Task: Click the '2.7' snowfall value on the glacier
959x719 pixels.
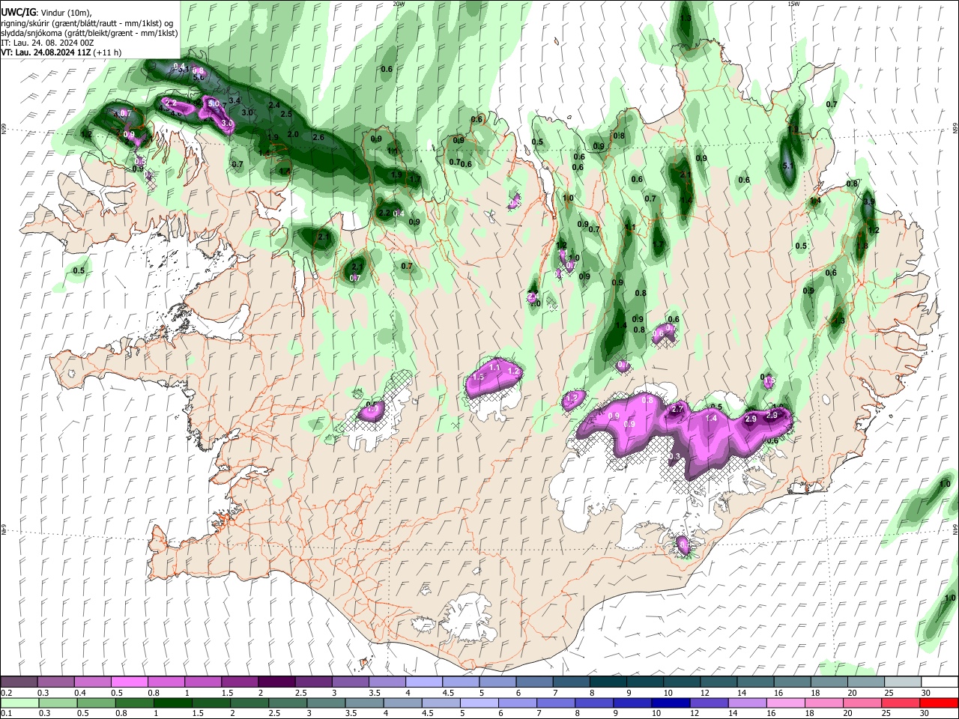Action: point(677,409)
